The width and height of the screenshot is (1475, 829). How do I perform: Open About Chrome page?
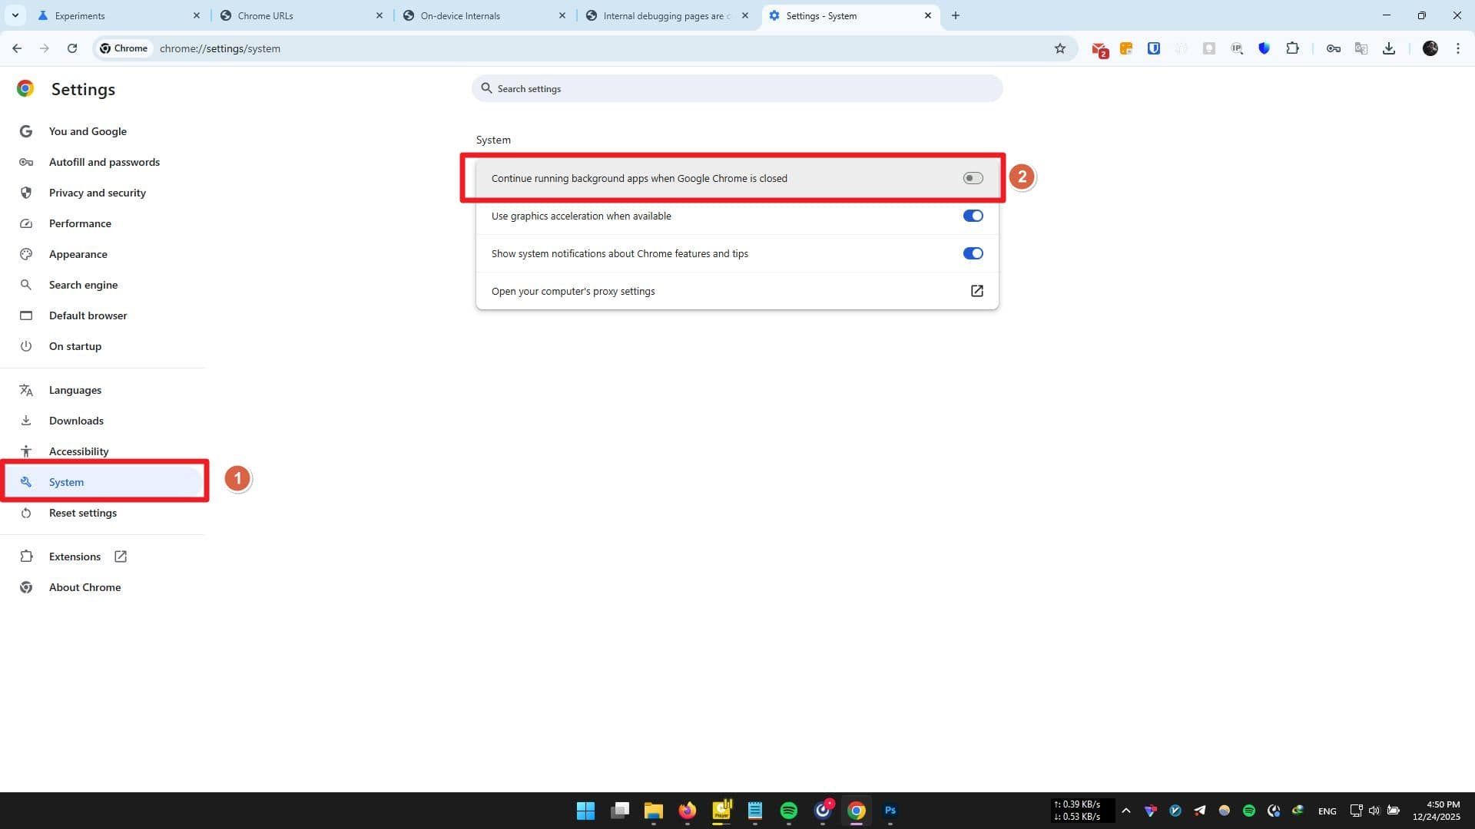click(85, 587)
